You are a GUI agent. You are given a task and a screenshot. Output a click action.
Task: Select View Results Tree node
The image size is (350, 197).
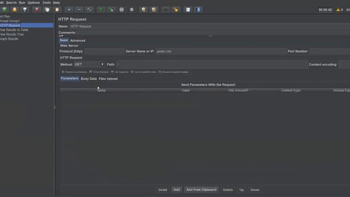(11, 34)
